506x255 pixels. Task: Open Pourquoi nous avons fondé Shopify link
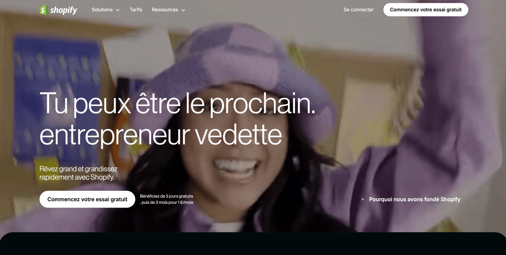(x=415, y=199)
